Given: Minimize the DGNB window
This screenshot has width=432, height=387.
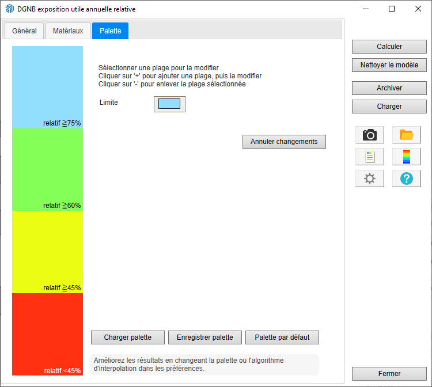Looking at the screenshot, I should (x=366, y=9).
